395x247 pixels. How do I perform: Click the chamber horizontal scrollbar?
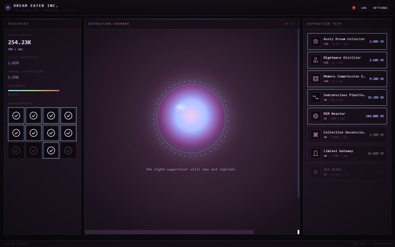pyautogui.click(x=169, y=232)
